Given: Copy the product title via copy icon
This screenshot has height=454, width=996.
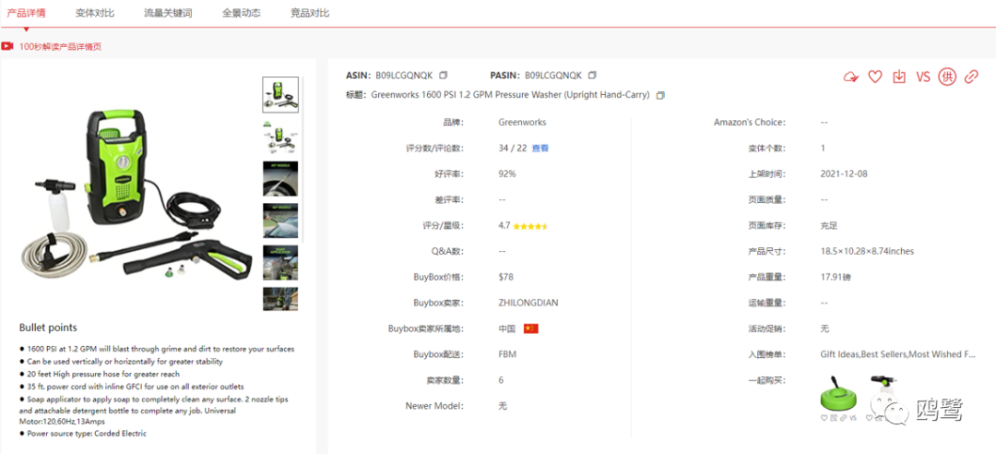Looking at the screenshot, I should 660,95.
